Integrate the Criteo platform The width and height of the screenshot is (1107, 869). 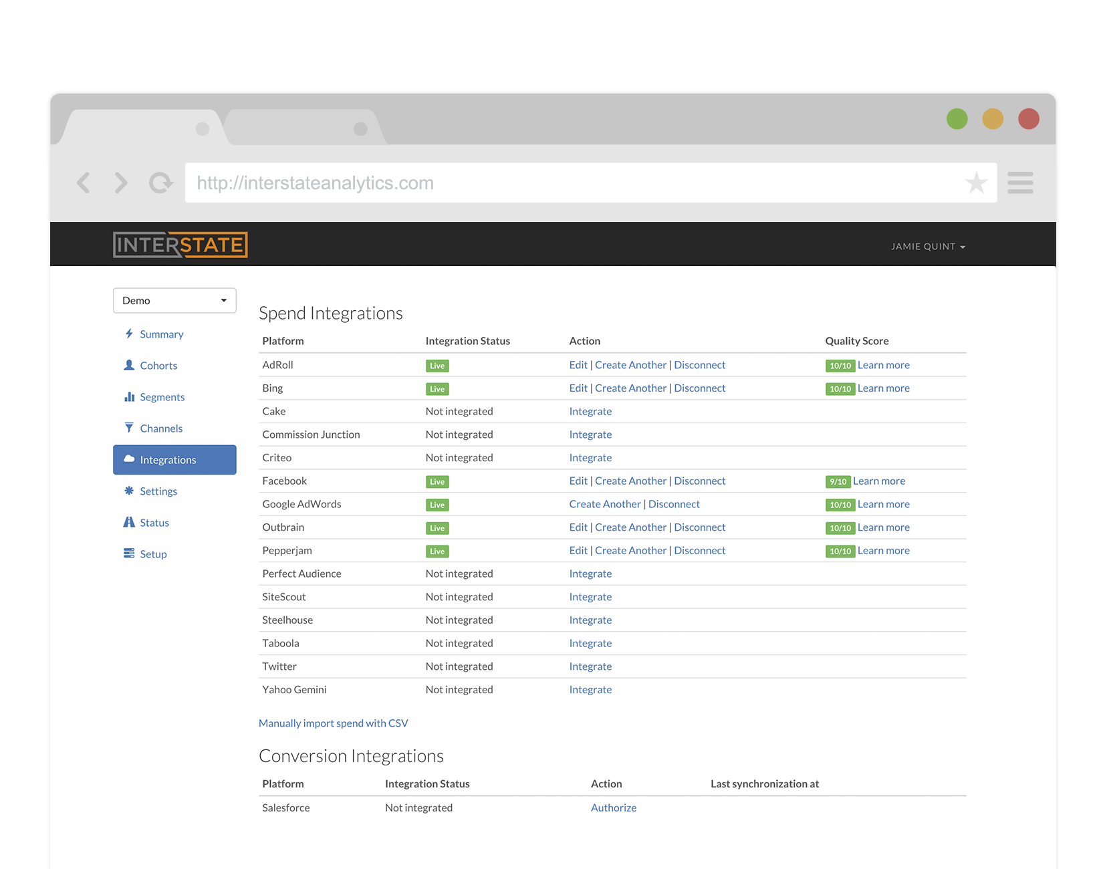(x=590, y=458)
